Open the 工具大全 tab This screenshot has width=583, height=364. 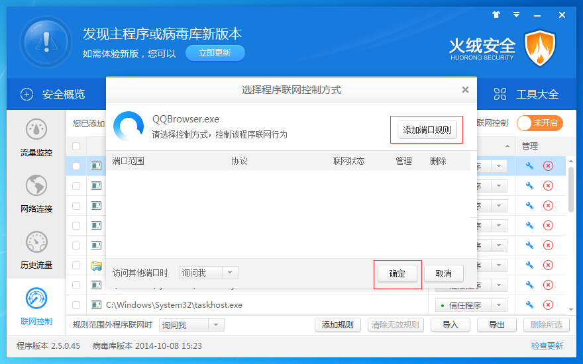[x=527, y=94]
